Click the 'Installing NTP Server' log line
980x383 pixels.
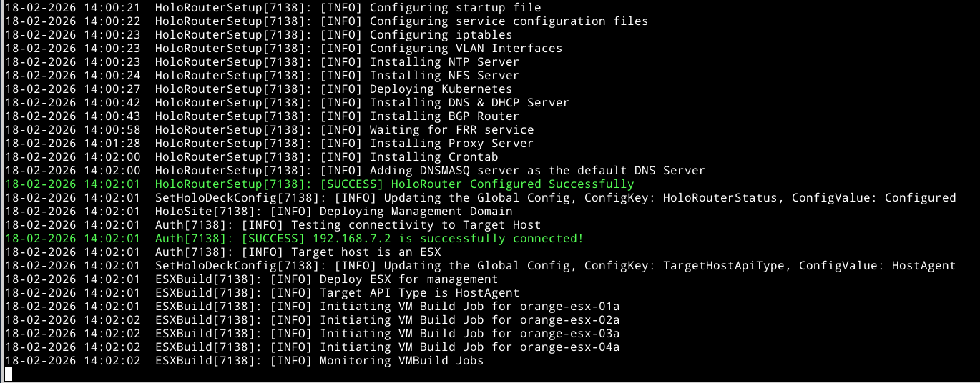click(444, 62)
